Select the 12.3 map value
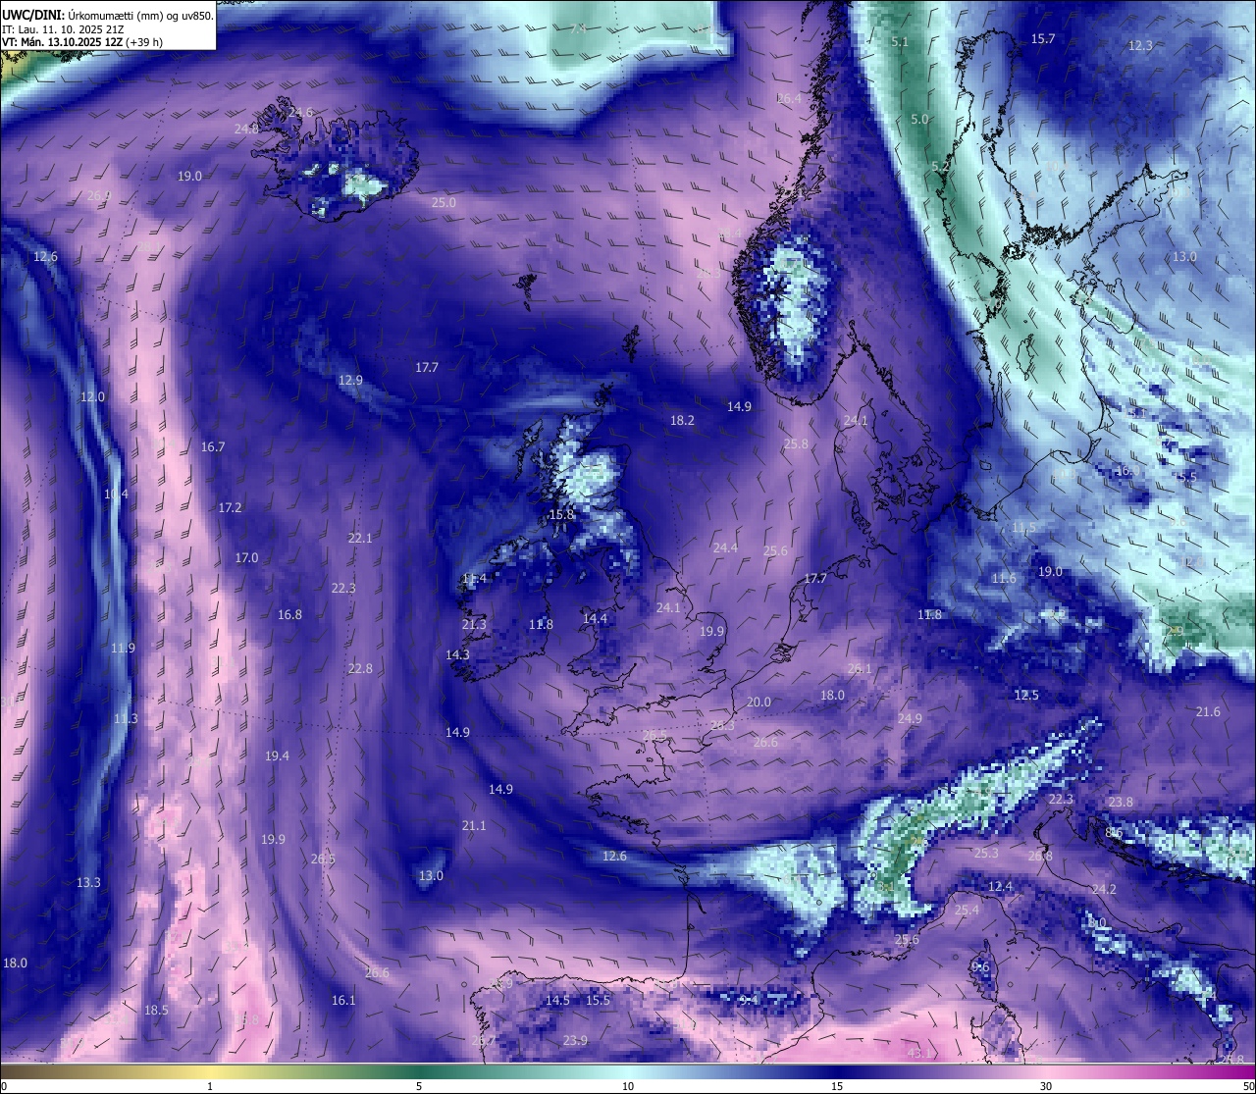1256x1094 pixels. click(1140, 46)
